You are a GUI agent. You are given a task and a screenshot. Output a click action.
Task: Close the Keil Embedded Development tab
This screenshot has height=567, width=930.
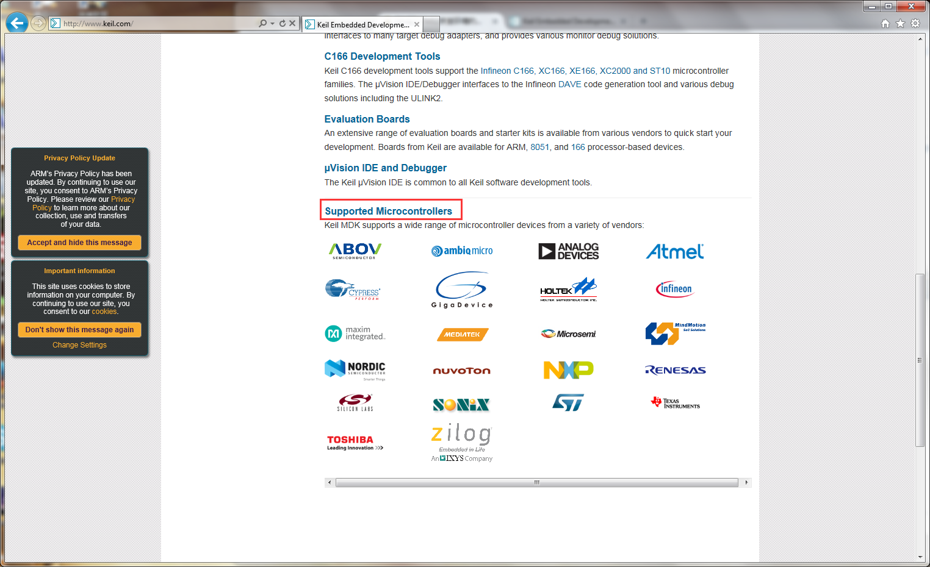[417, 24]
